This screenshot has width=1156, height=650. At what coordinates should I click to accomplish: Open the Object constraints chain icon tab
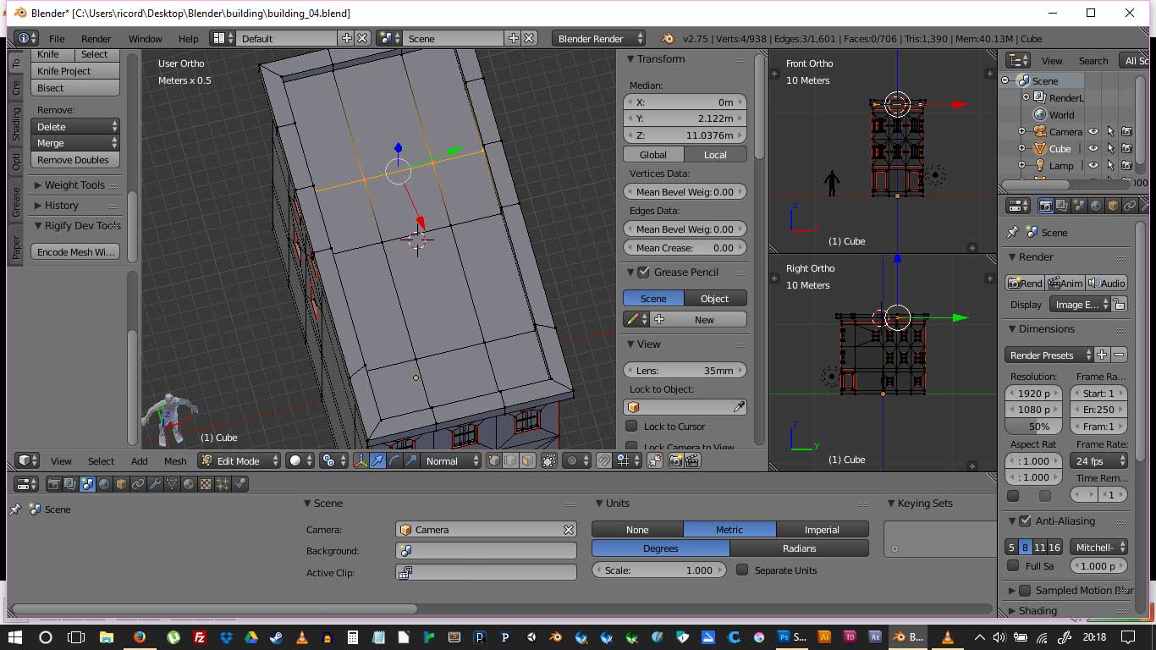click(x=138, y=484)
